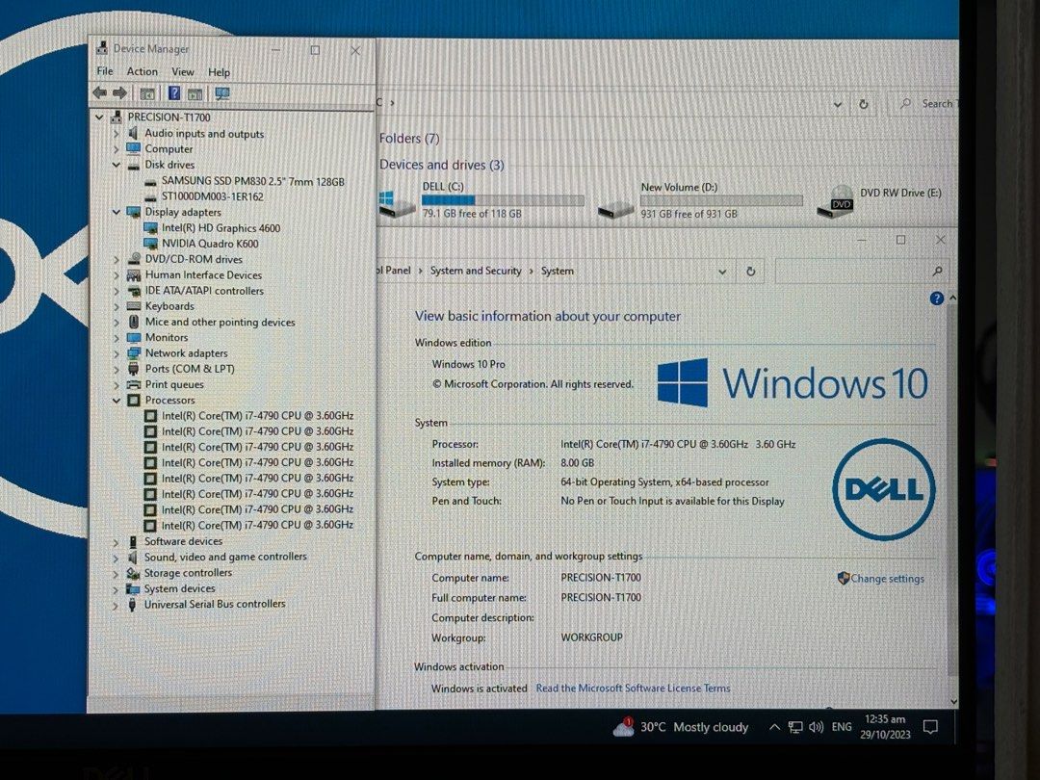This screenshot has height=780, width=1040.
Task: Open the Microsoft Software License Terms link
Action: tap(633, 688)
